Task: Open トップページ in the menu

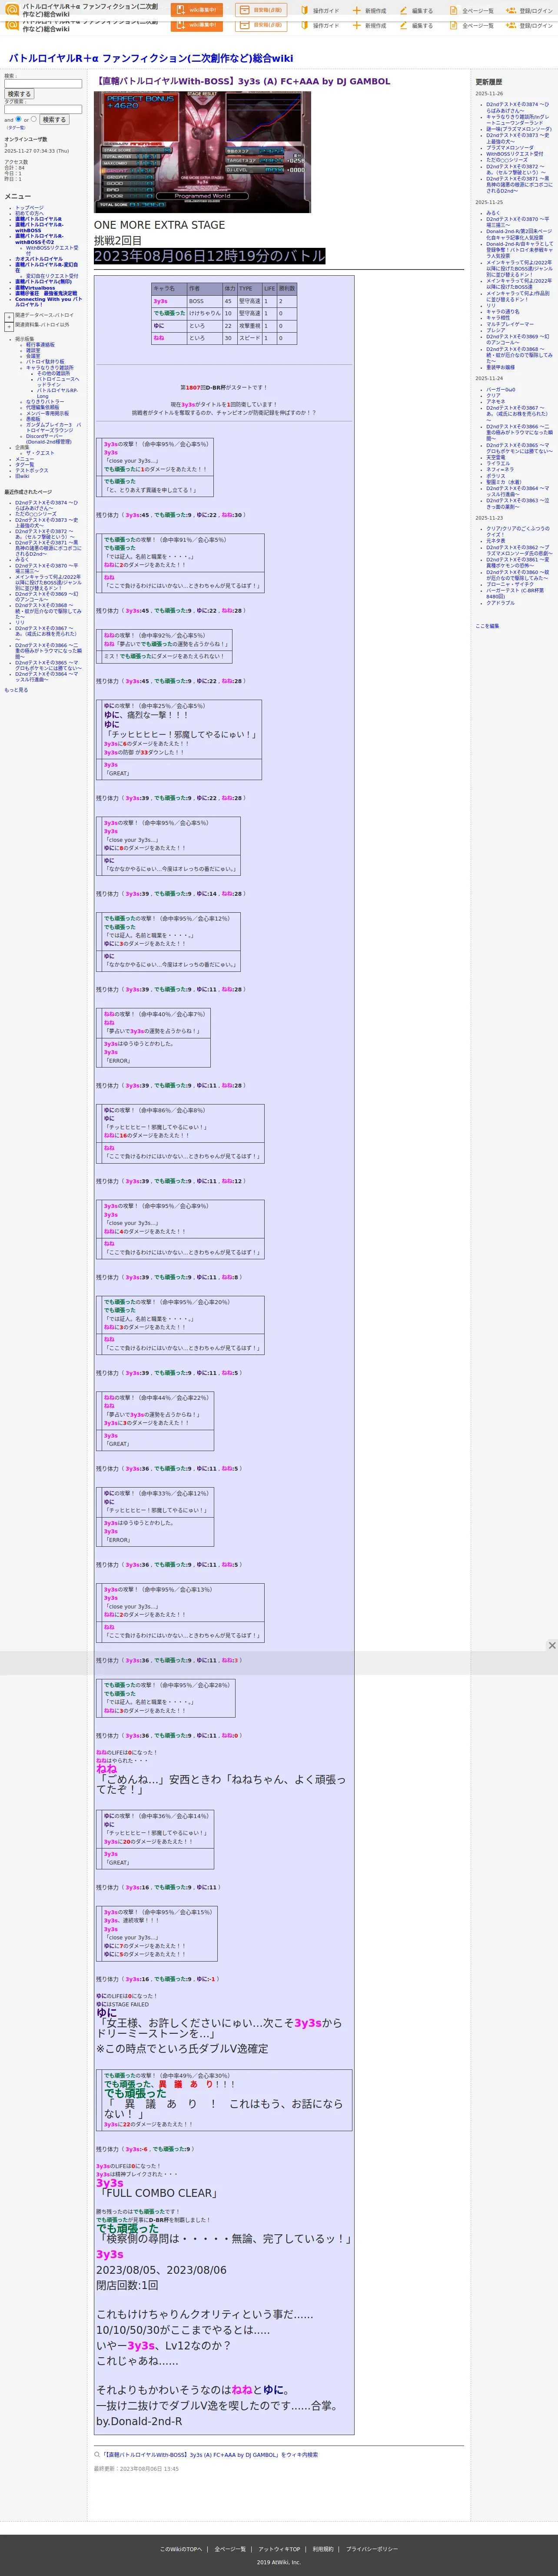Action: [29, 208]
